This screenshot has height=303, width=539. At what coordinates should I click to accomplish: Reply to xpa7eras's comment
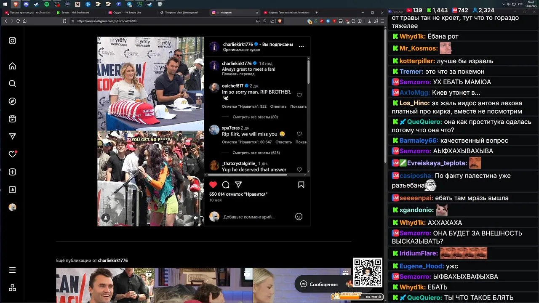pyautogui.click(x=283, y=142)
